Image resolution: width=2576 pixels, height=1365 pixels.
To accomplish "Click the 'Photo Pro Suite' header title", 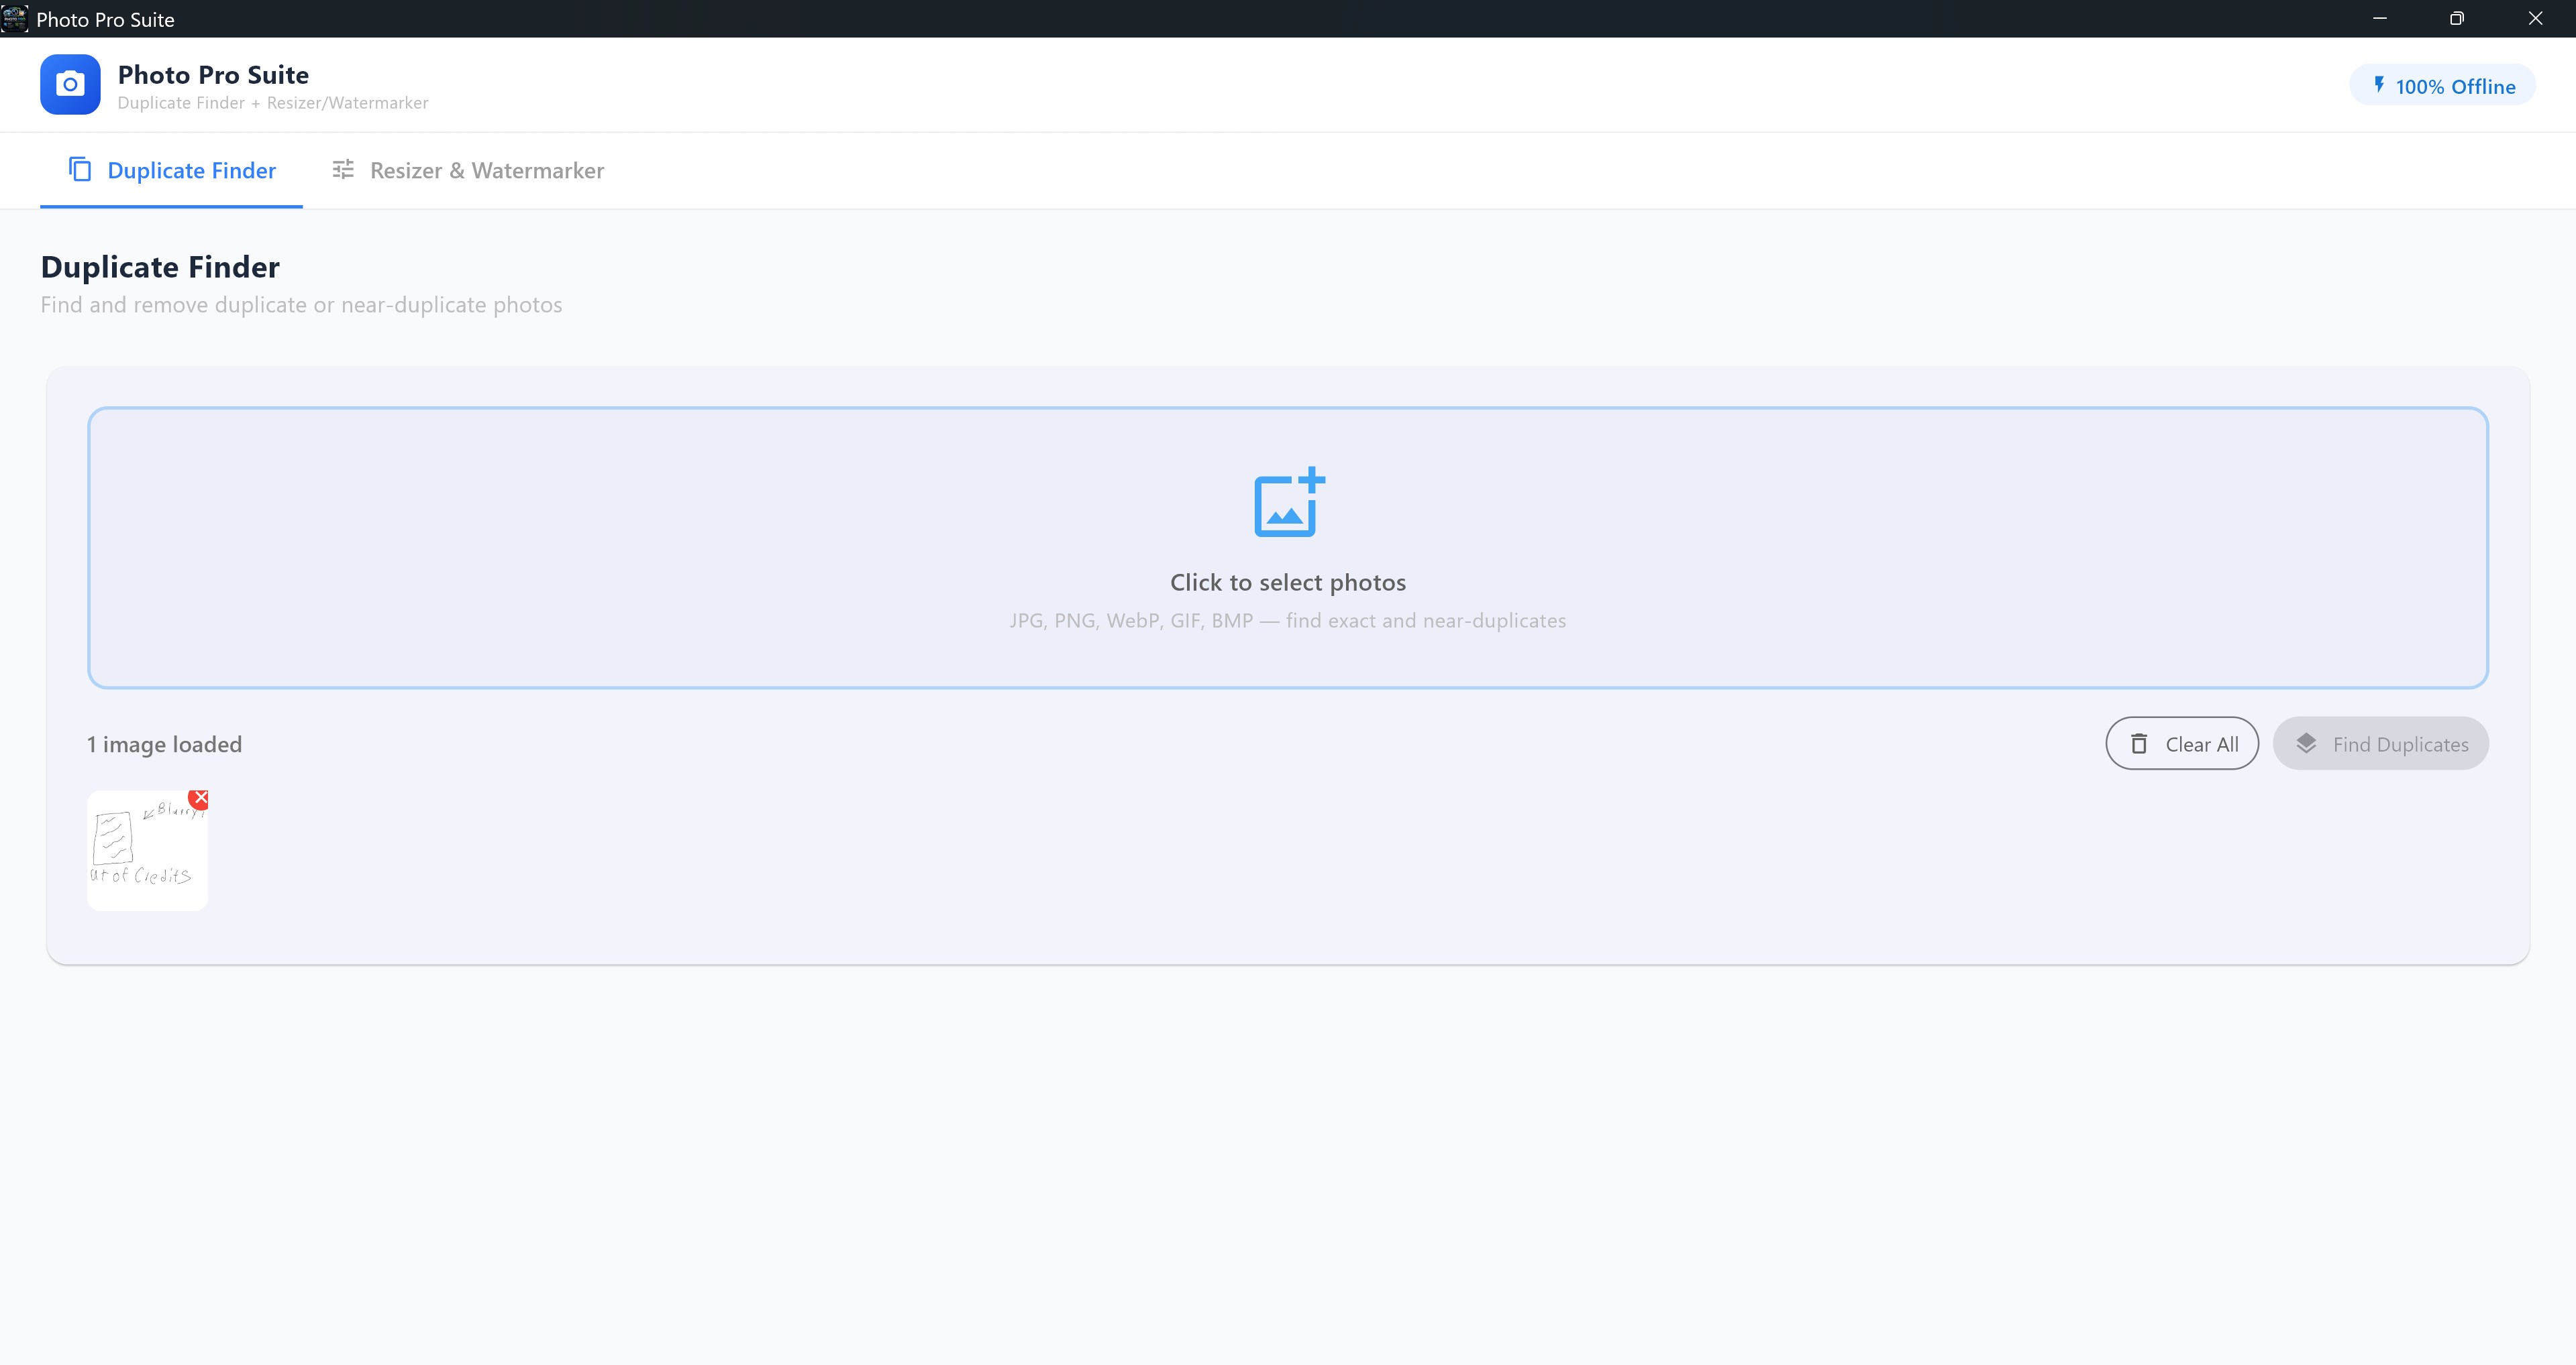I will coord(213,75).
